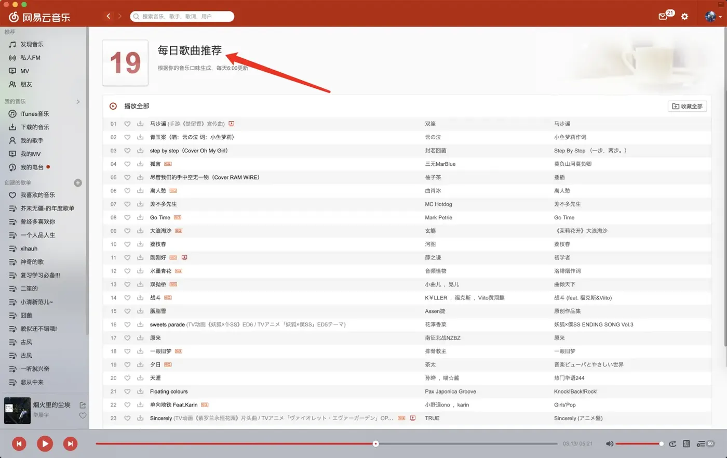Like the song 离人愁
Image resolution: width=727 pixels, height=458 pixels.
coord(127,191)
